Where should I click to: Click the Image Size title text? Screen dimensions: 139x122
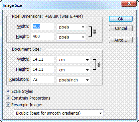pos(12,5)
